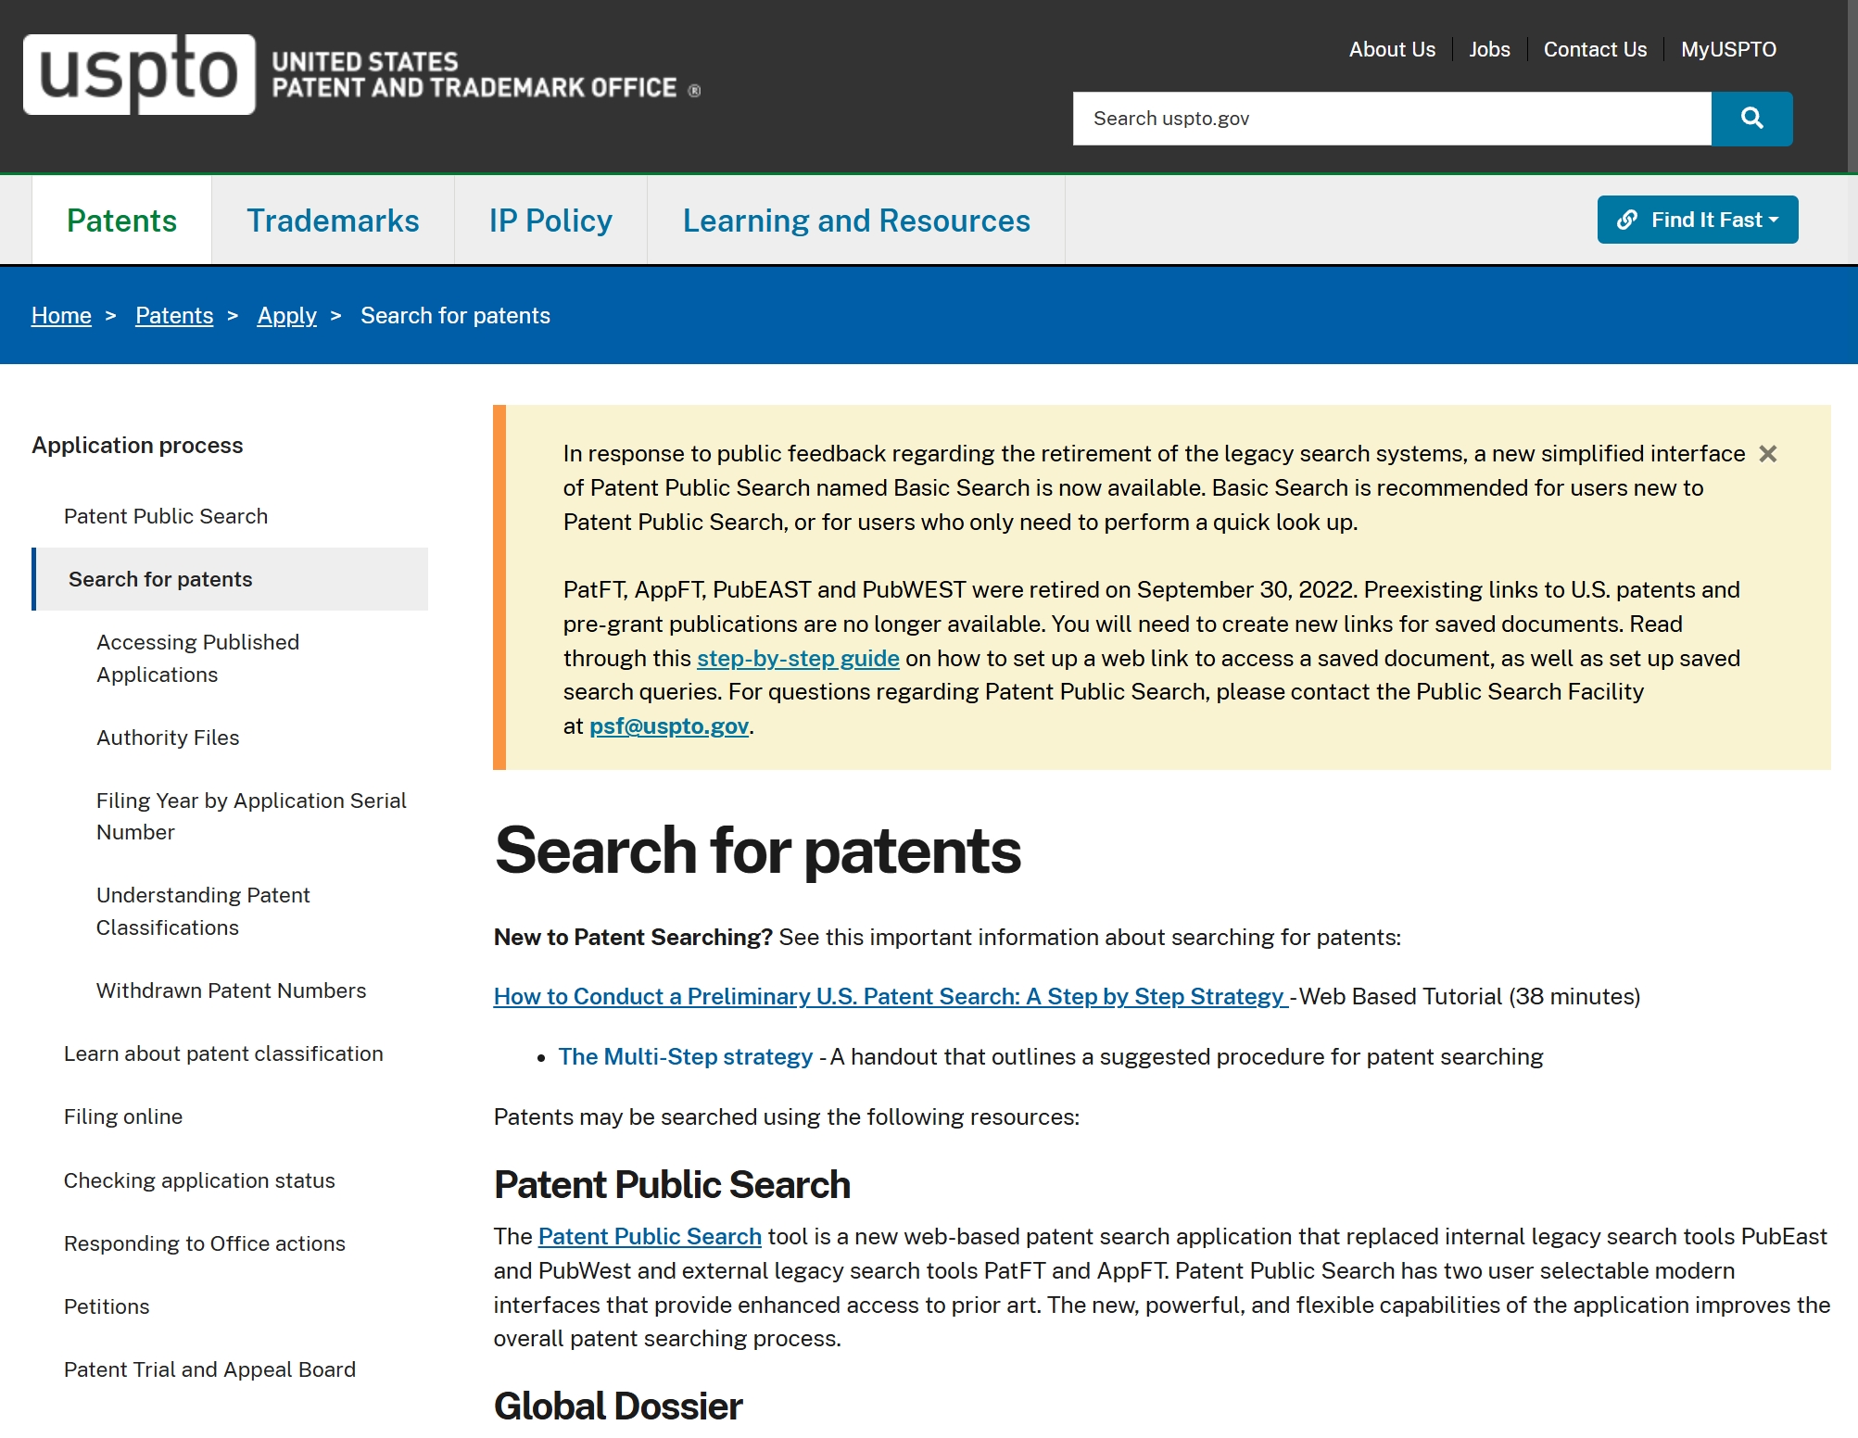Go to Home in breadcrumb
The image size is (1858, 1438).
[61, 316]
